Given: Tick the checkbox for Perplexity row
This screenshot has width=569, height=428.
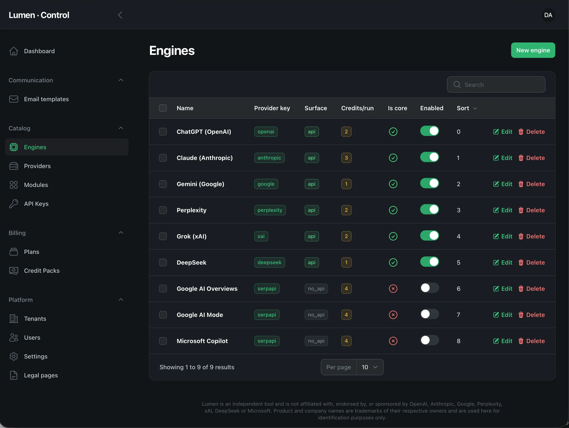Looking at the screenshot, I should click(163, 210).
